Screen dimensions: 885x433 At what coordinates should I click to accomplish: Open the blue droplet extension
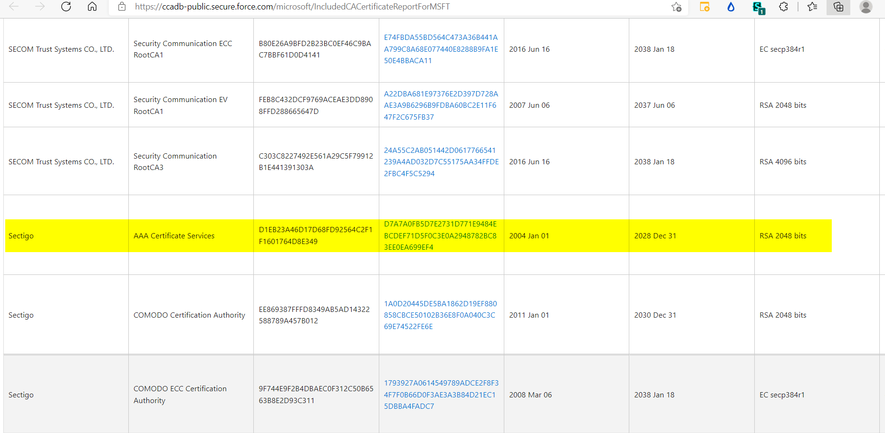point(731,7)
